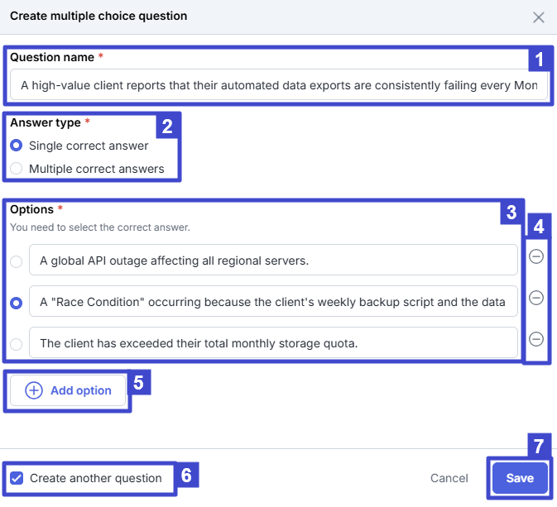The height and width of the screenshot is (507, 557).
Task: Remove the 'monthly storage quota' option
Action: point(535,339)
